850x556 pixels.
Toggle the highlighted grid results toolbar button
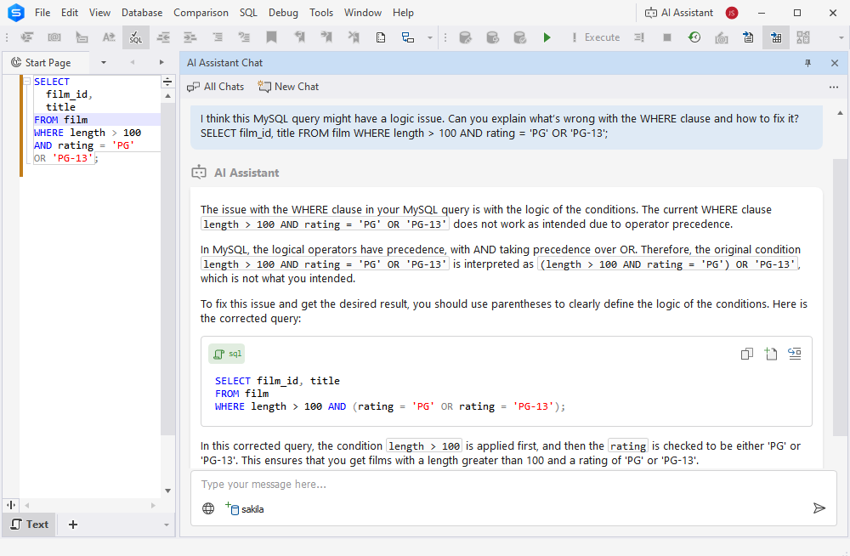click(x=775, y=37)
